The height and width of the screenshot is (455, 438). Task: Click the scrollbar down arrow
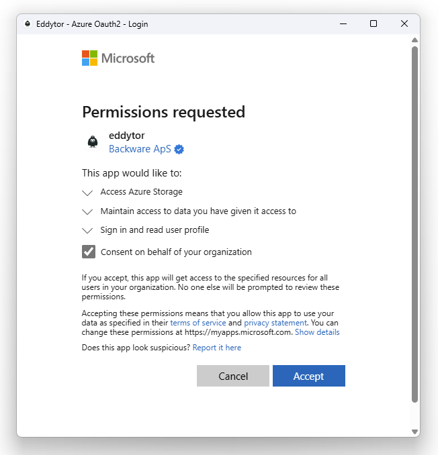(x=414, y=432)
